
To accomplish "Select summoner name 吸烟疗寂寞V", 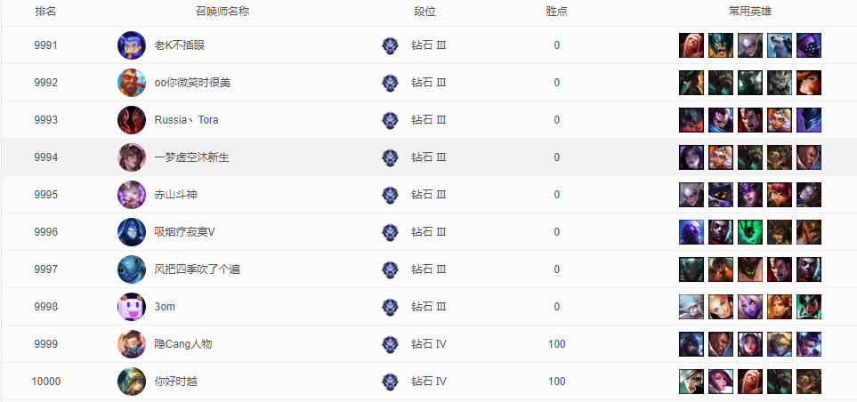I will click(x=185, y=232).
